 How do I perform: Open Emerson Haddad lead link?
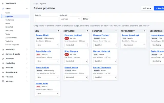pos(73,35)
